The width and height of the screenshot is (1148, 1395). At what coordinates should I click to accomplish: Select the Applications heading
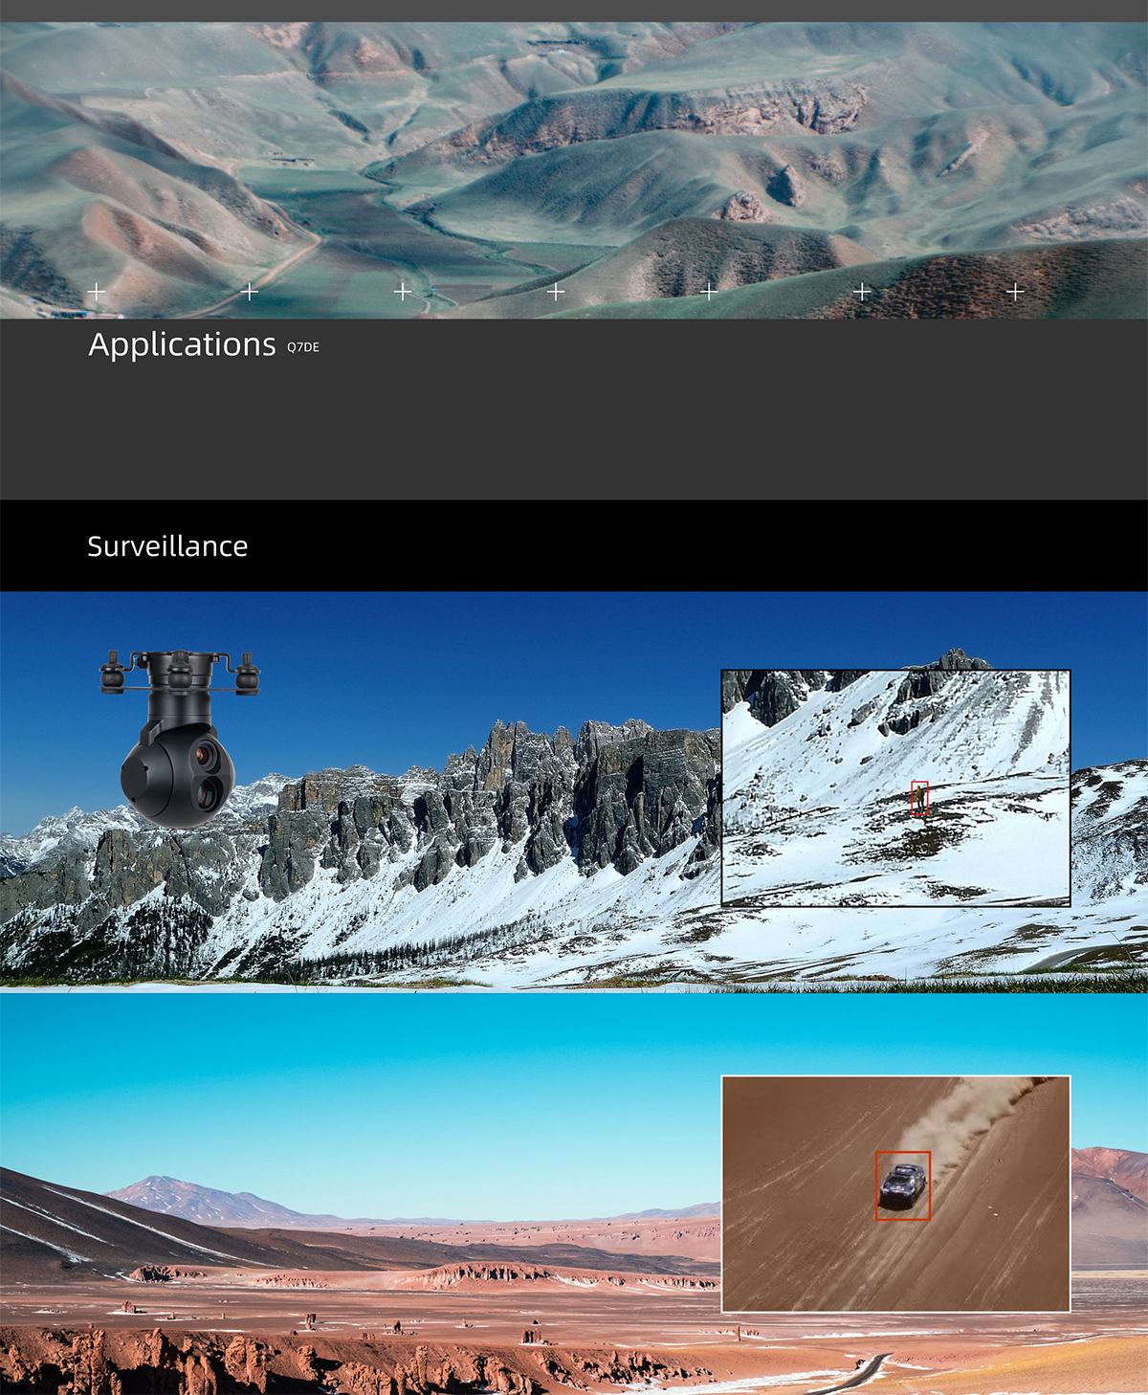tap(182, 344)
